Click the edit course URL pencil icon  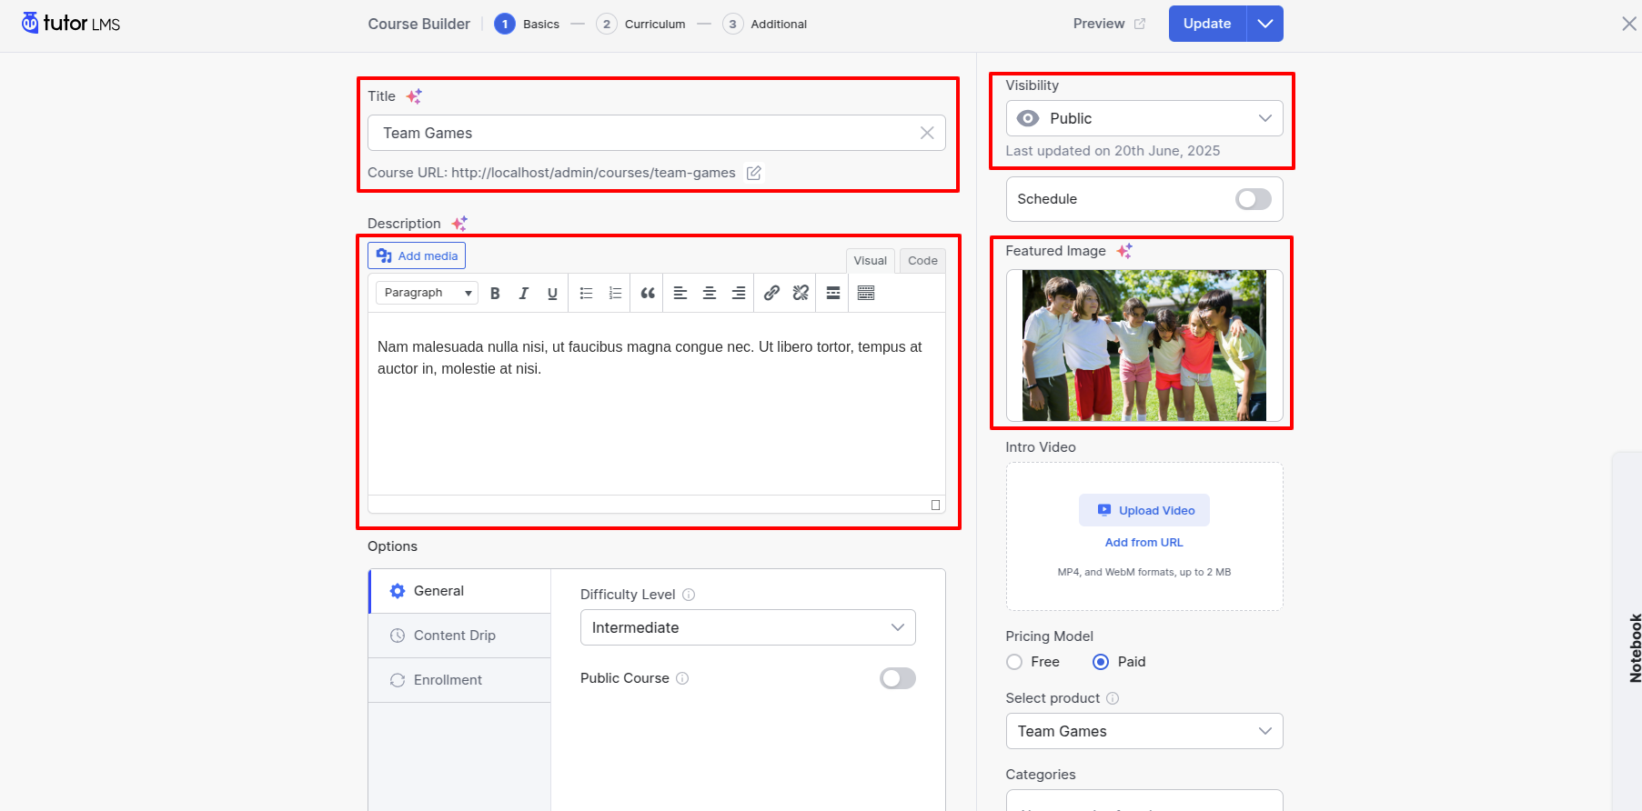[753, 173]
